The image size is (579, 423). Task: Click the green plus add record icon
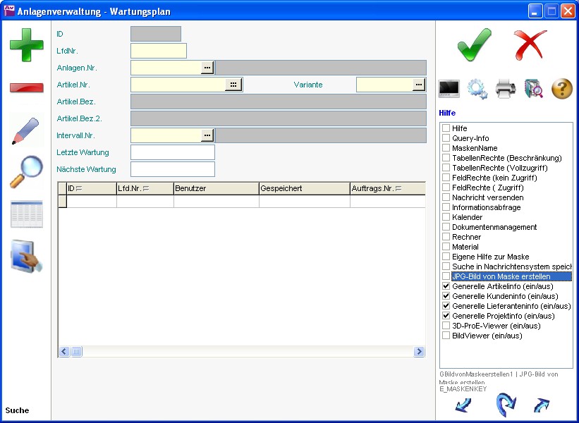[x=26, y=44]
